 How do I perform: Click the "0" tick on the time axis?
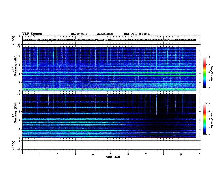click(22, 154)
